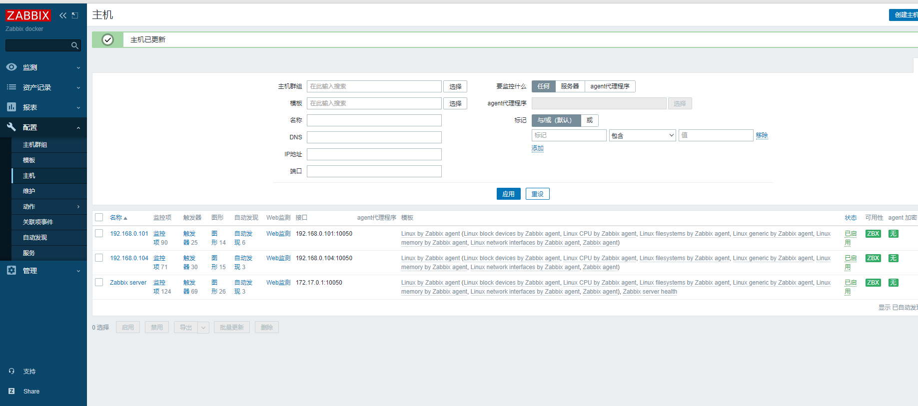Select 任何 monitored-by option
Viewport: 918px width, 406px height.
tap(543, 86)
